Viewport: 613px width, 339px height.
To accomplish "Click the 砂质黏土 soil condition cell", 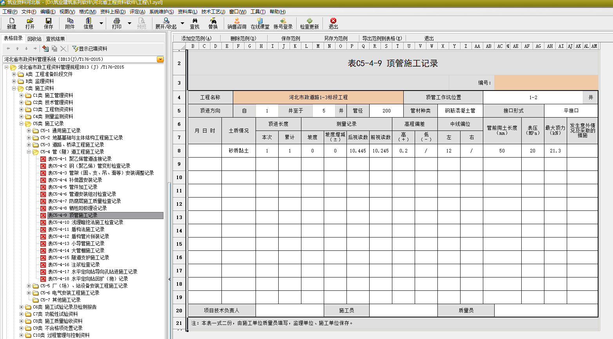I will [239, 150].
